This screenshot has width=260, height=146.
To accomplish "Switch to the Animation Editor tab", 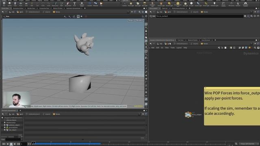I will click(18, 8).
